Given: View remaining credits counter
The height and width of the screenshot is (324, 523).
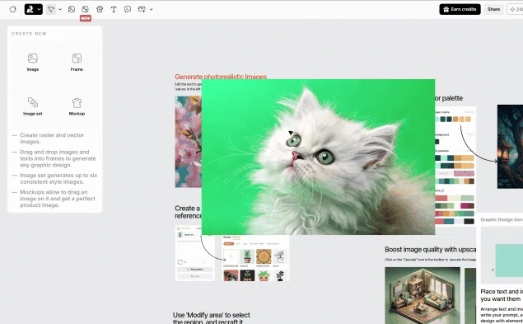Looking at the screenshot, I should click(x=516, y=9).
